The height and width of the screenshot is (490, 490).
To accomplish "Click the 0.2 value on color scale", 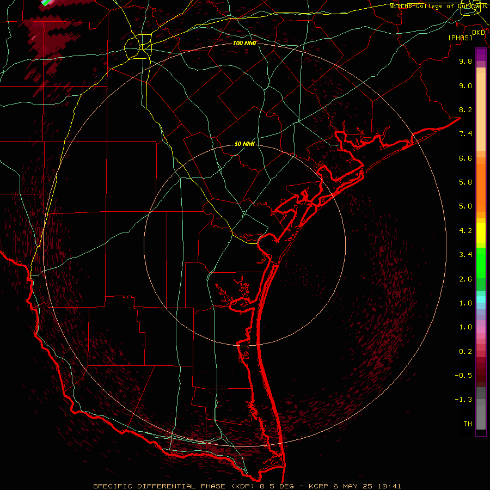I will pyautogui.click(x=465, y=352).
